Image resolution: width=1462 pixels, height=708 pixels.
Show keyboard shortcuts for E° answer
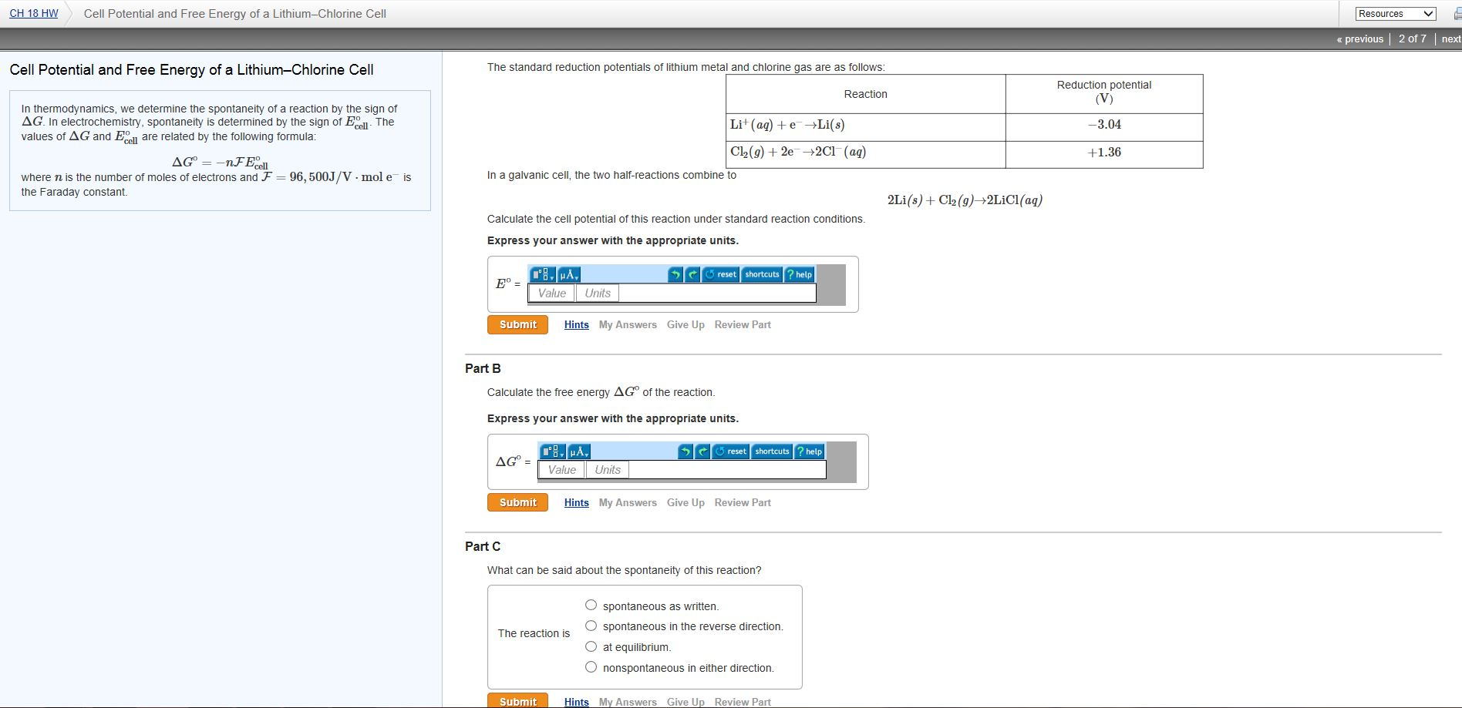[x=762, y=274]
